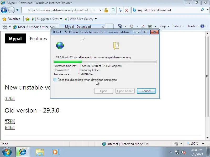Click the Open Folder button
This screenshot has height=157, width=210.
125,91
